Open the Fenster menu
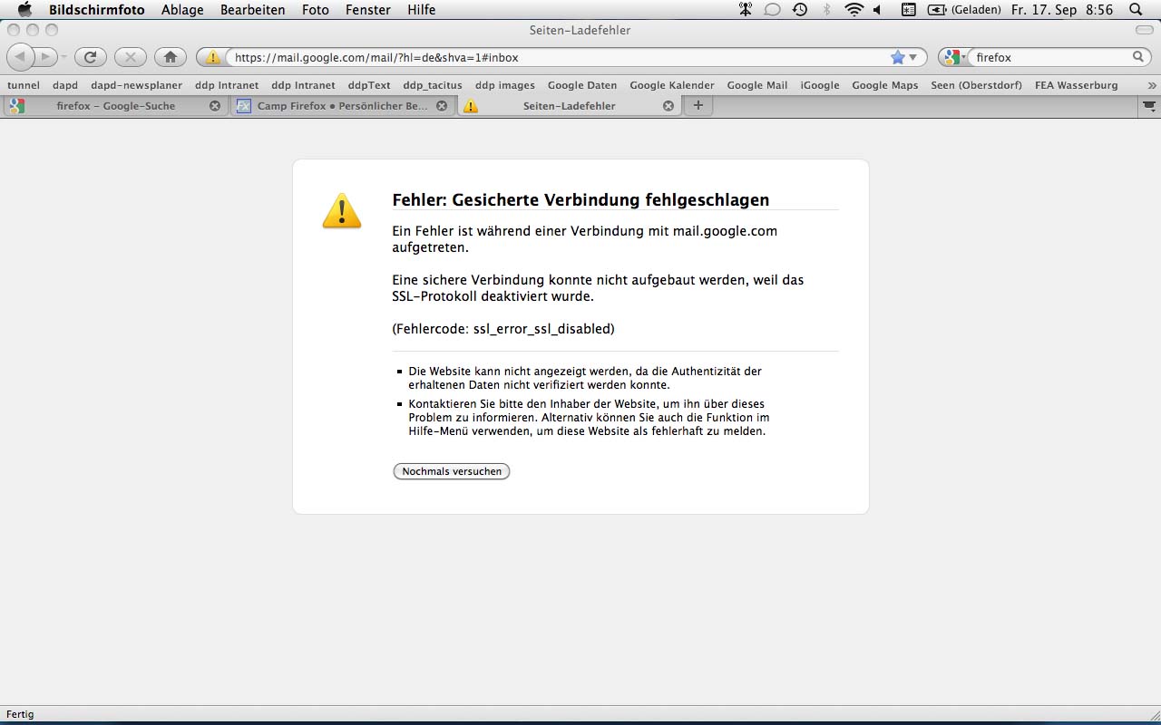Viewport: 1161px width, 725px height. click(x=367, y=10)
